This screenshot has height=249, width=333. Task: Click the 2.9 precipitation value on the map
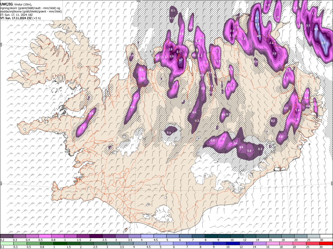coord(170,49)
